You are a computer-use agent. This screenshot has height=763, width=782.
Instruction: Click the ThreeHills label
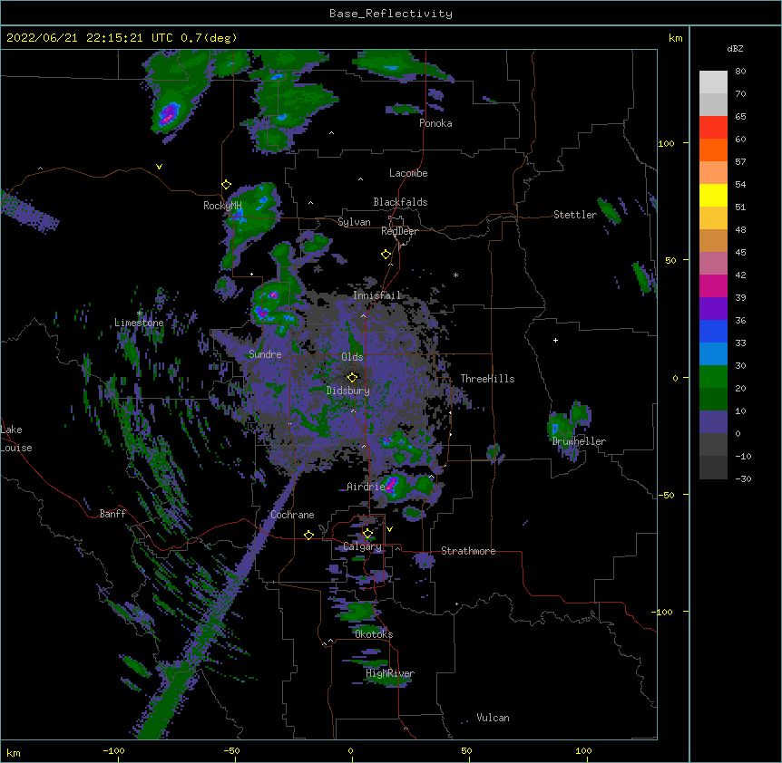(487, 379)
